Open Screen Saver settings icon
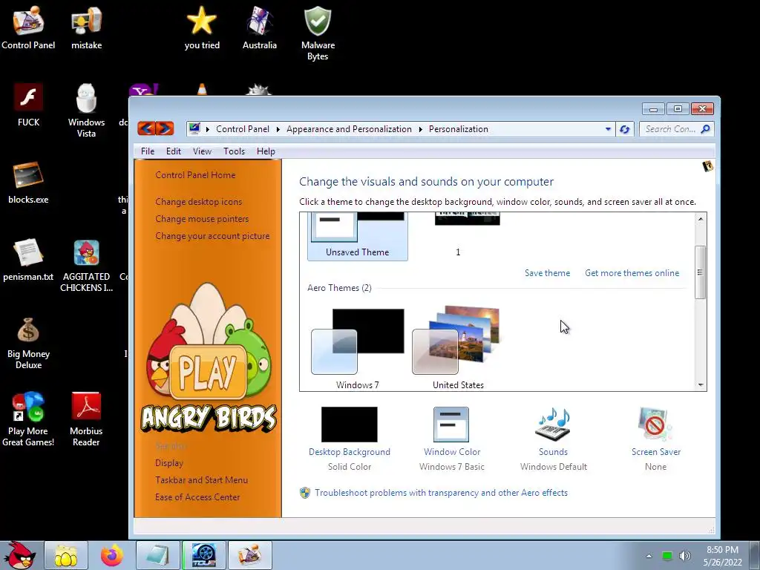The height and width of the screenshot is (570, 760). (x=655, y=425)
